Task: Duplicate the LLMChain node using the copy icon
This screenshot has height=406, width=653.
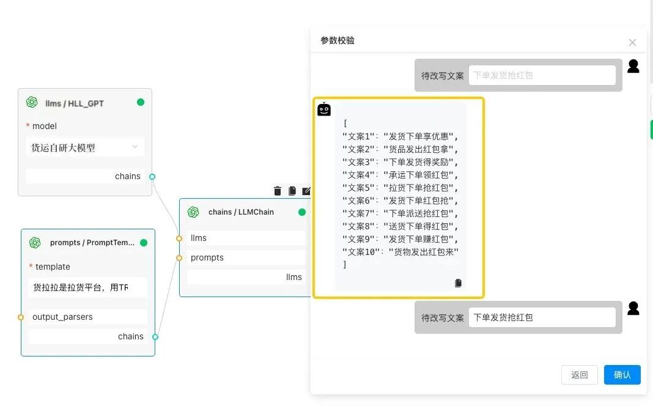Action: tap(292, 191)
